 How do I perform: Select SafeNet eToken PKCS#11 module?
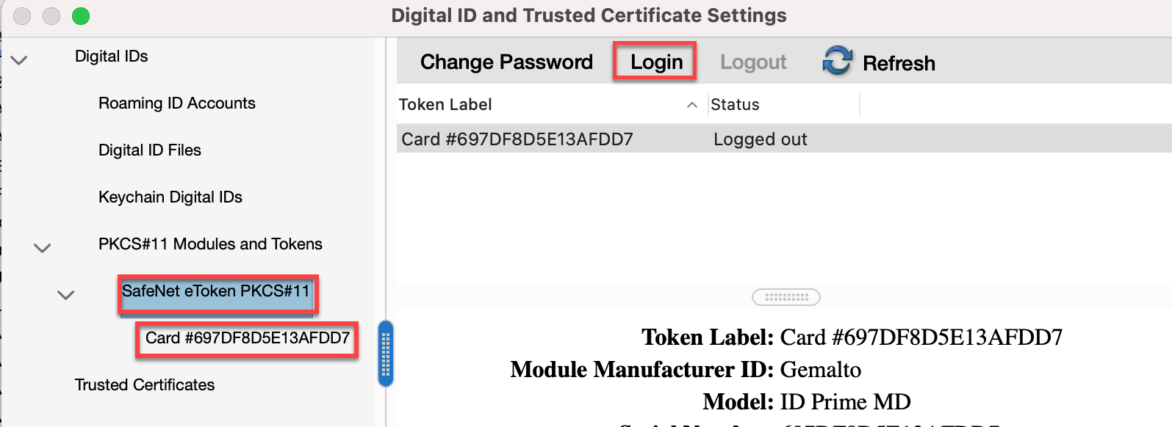(x=216, y=291)
